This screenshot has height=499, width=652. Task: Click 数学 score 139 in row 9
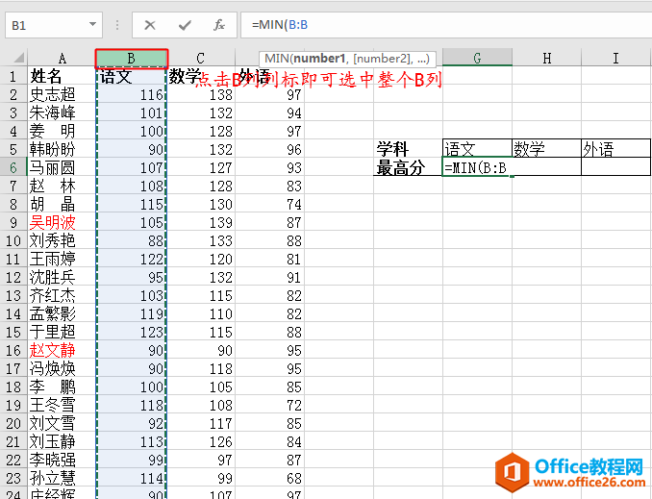(201, 222)
